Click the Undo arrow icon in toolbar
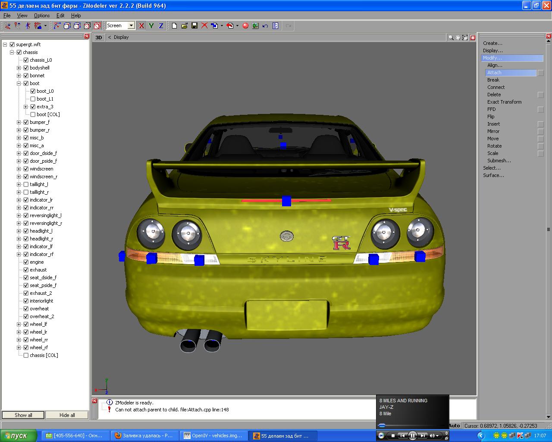The height and width of the screenshot is (442, 552). [x=265, y=26]
